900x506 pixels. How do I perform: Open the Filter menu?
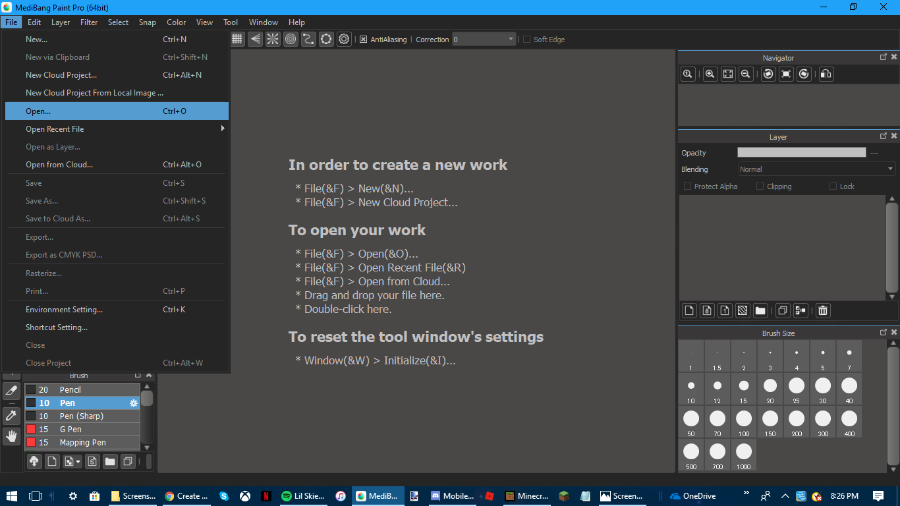click(x=89, y=22)
